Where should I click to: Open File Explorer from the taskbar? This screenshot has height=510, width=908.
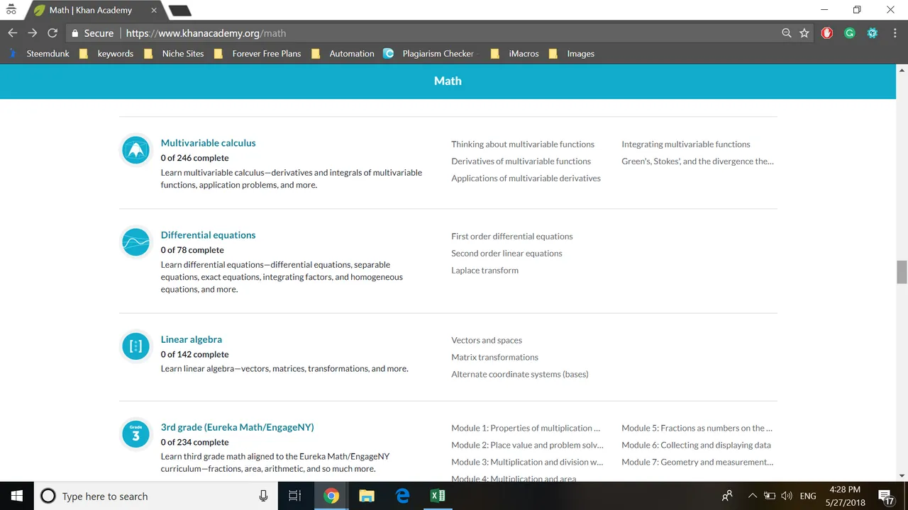[367, 496]
